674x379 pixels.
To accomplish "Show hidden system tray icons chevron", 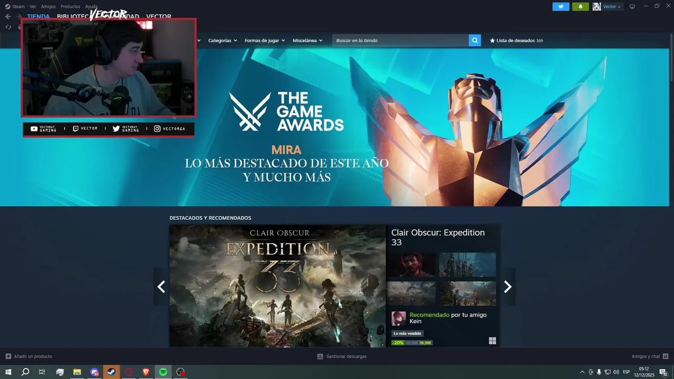I will pos(582,372).
